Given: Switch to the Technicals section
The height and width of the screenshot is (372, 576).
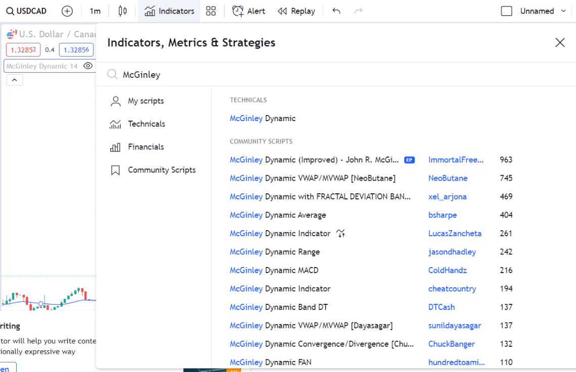Looking at the screenshot, I should (x=147, y=124).
